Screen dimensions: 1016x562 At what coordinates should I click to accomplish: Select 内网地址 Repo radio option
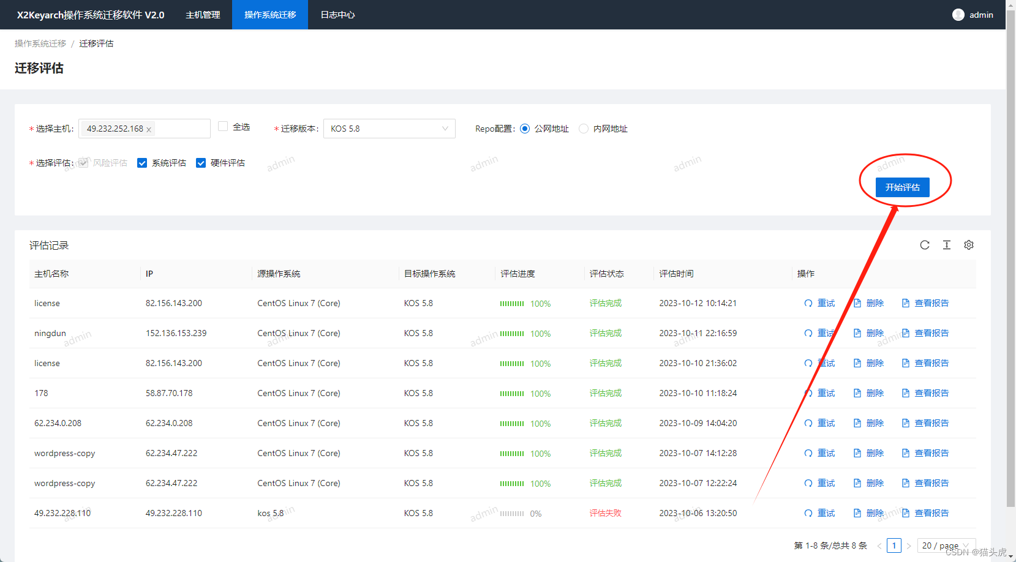[x=584, y=129]
